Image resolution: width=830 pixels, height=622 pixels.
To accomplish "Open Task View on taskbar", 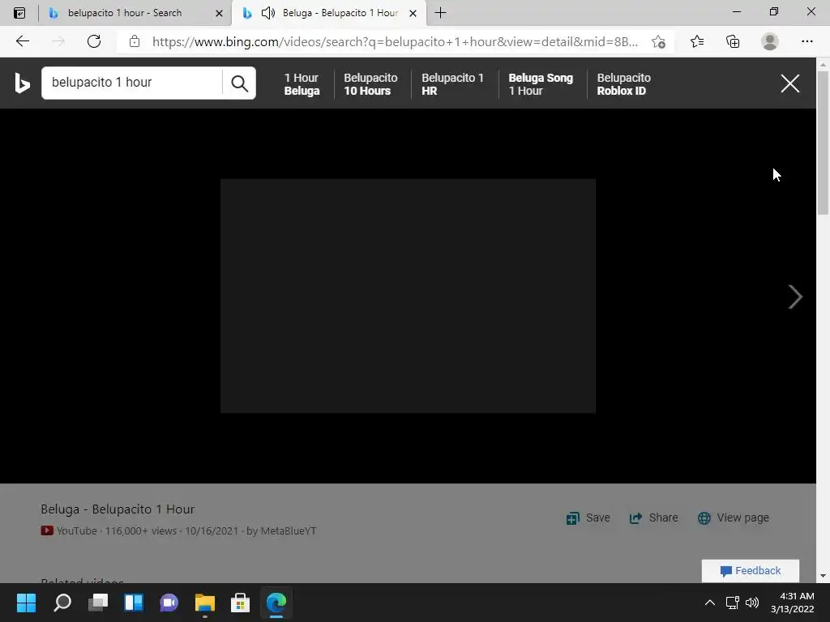I will (x=98, y=603).
